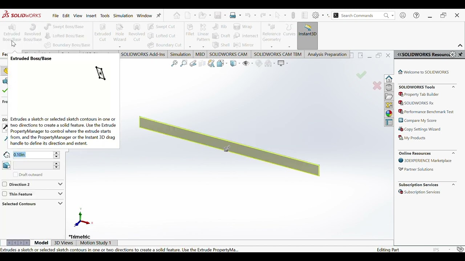The image size is (465, 261).
Task: Choose the Swept Boss/Base command
Action: pos(64,26)
